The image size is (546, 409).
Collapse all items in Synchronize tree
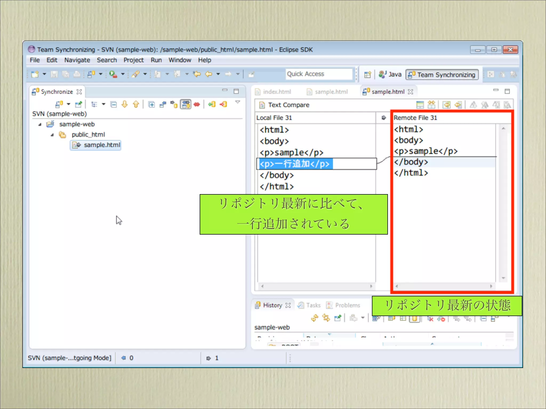tap(114, 104)
